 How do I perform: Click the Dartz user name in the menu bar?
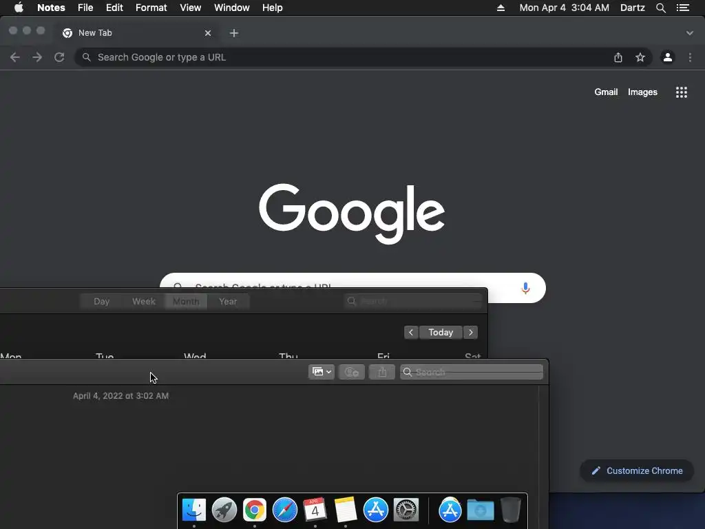coord(633,8)
